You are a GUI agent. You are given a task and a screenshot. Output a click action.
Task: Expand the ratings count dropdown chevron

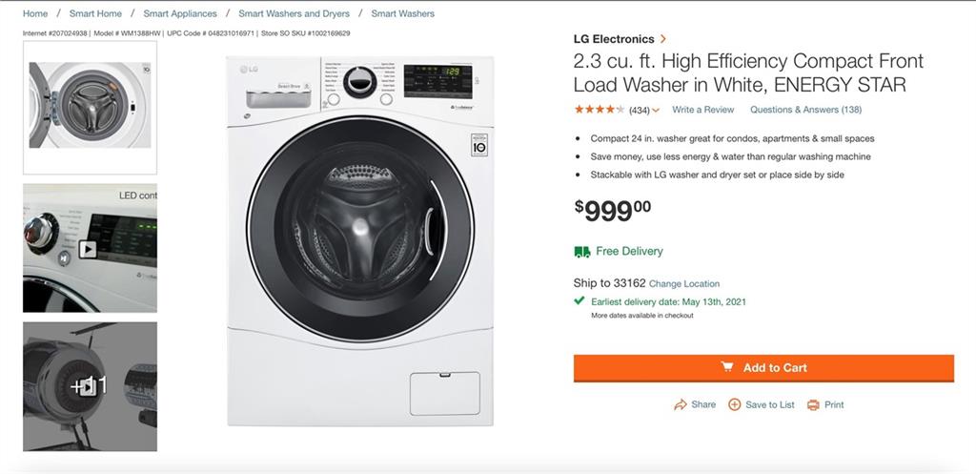click(656, 111)
